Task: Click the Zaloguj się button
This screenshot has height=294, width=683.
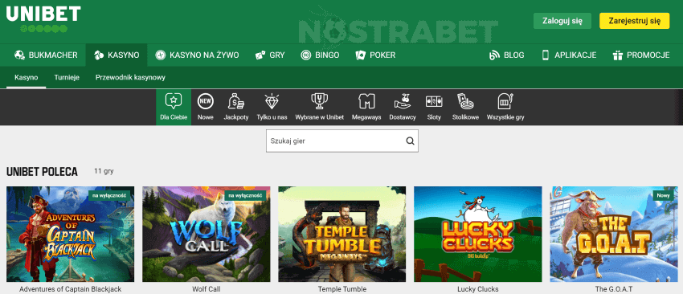Action: pyautogui.click(x=562, y=20)
